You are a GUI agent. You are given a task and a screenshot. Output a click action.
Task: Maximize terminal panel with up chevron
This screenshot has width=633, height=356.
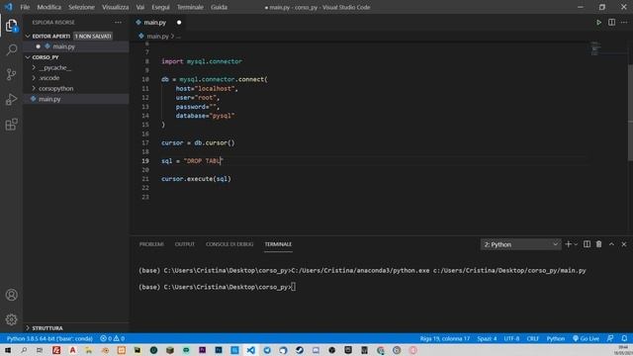pyautogui.click(x=611, y=244)
